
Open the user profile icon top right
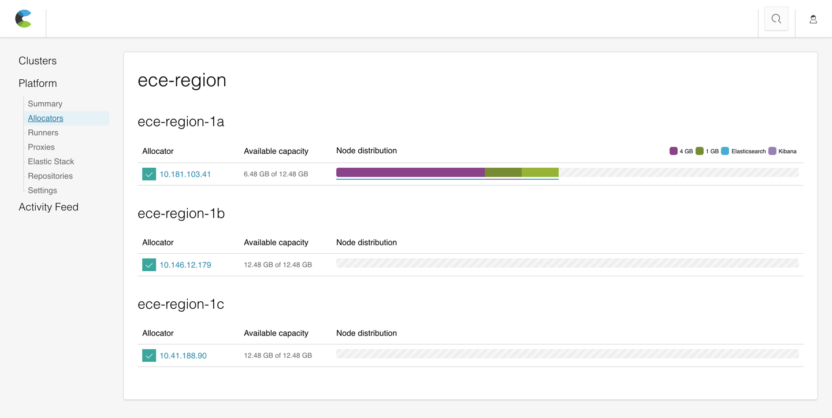coord(813,19)
